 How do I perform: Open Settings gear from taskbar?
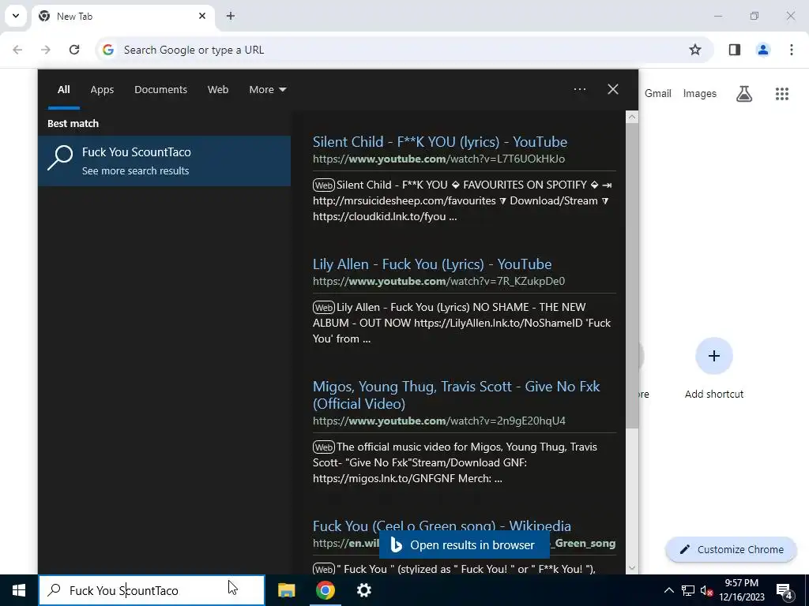(363, 590)
